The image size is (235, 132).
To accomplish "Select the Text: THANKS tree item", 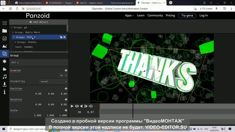I will pos(23,47).
